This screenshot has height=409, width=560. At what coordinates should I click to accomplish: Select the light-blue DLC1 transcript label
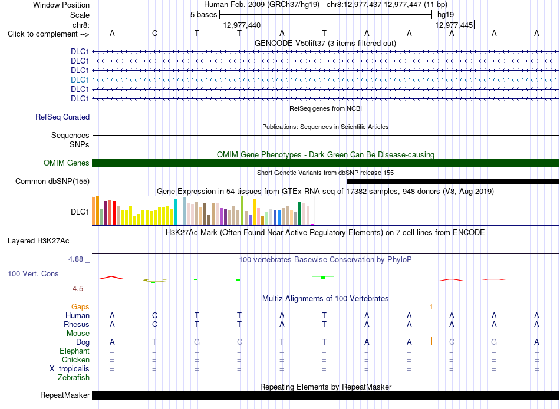(x=80, y=80)
